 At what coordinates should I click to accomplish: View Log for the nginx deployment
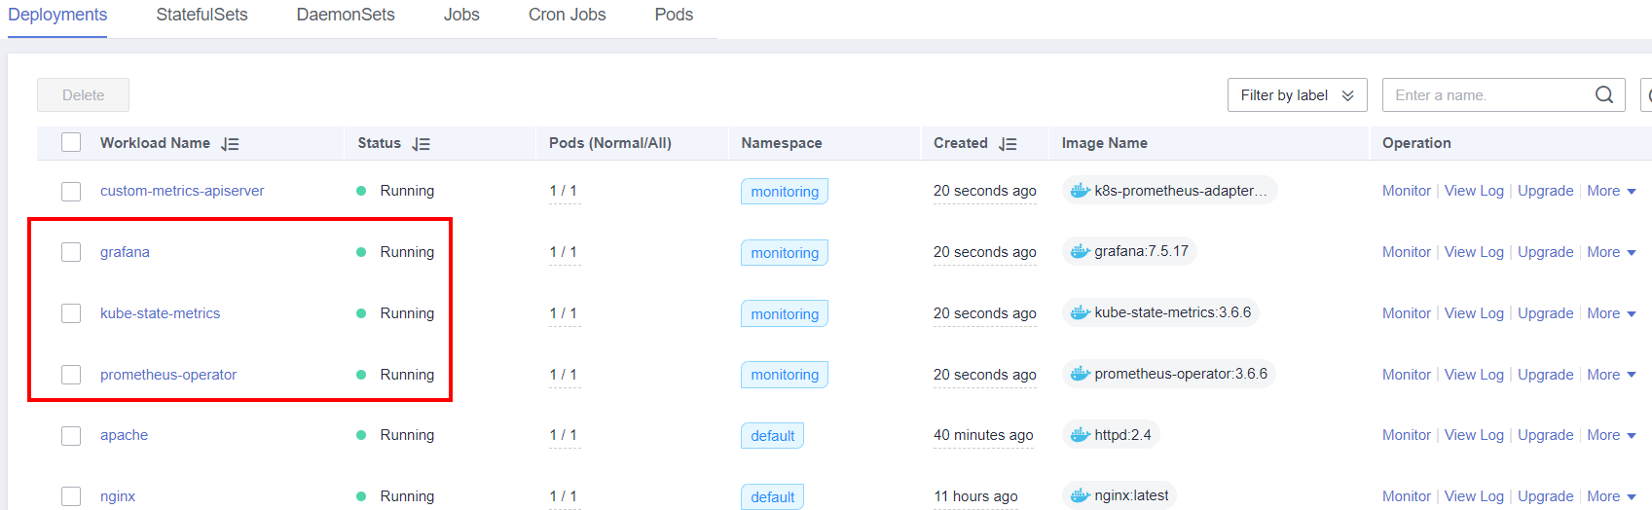tap(1474, 496)
